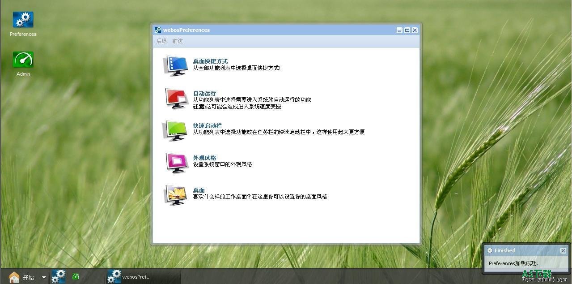Click 后退 in the window toolbar
This screenshot has height=284, width=572.
pyautogui.click(x=161, y=41)
